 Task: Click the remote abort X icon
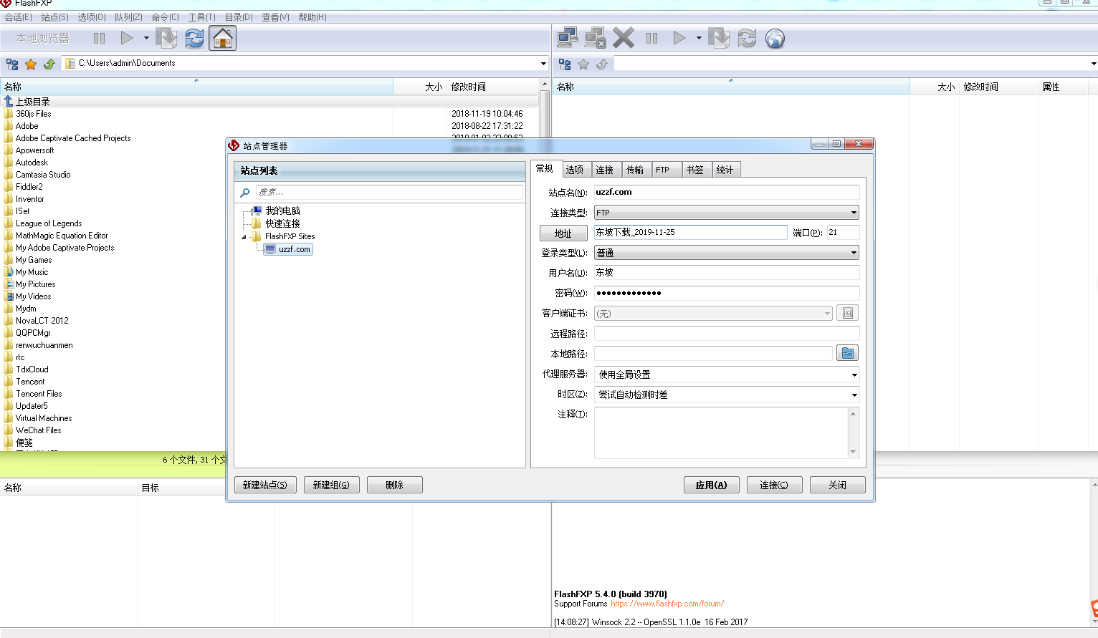click(x=624, y=38)
